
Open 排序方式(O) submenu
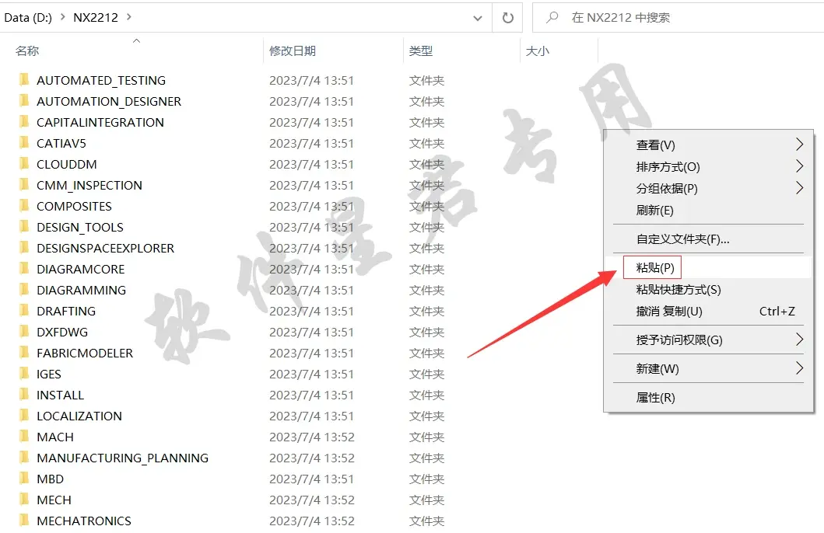[x=708, y=167]
